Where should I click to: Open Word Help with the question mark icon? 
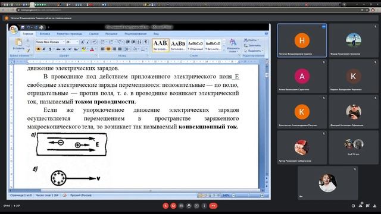(266, 33)
